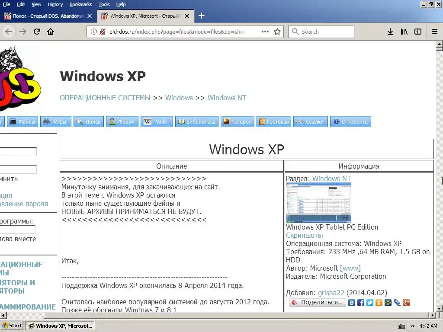Follow ОПЕРАЦИОННЫЕ СИСТЕМЫ breadcrumb link
The image size is (443, 332).
pyautogui.click(x=105, y=98)
